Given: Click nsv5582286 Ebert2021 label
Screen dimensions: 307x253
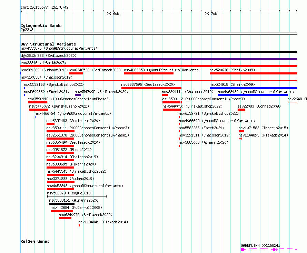Looking at the screenshot, I should pos(201,128).
